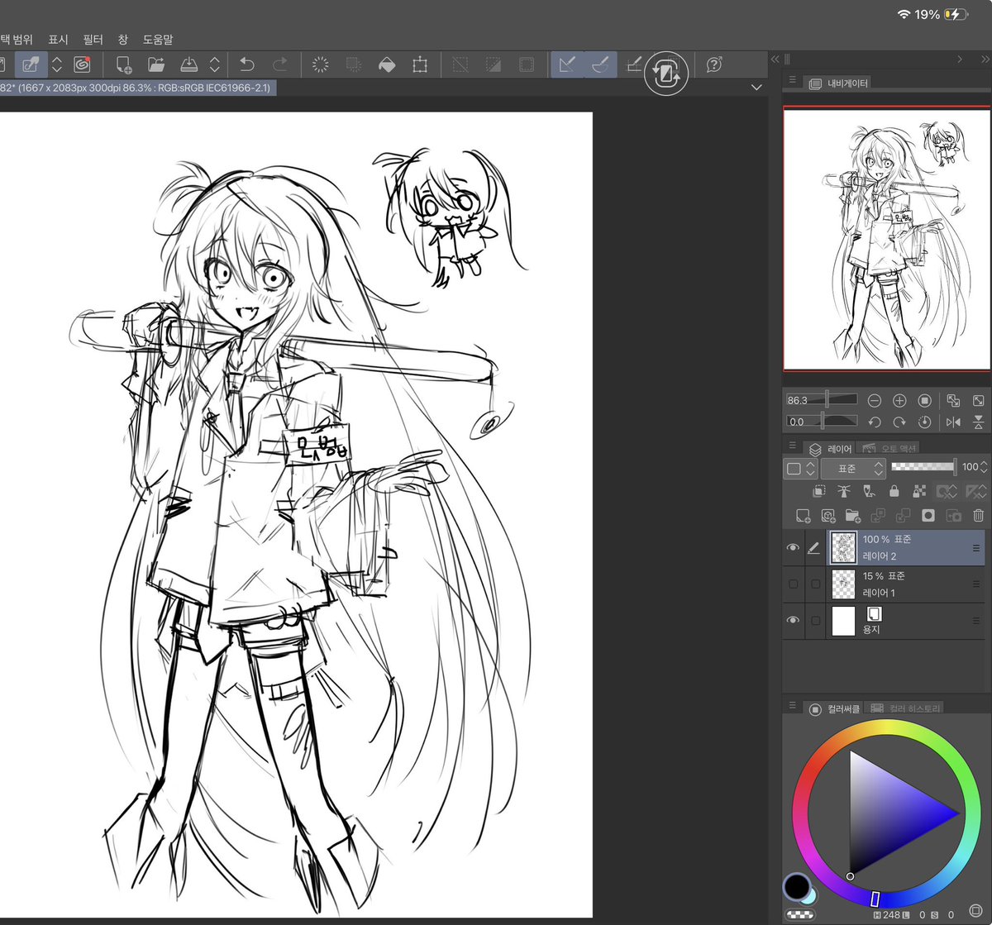
Task: Zoom in with the plus circle in Navigator
Action: click(x=899, y=400)
